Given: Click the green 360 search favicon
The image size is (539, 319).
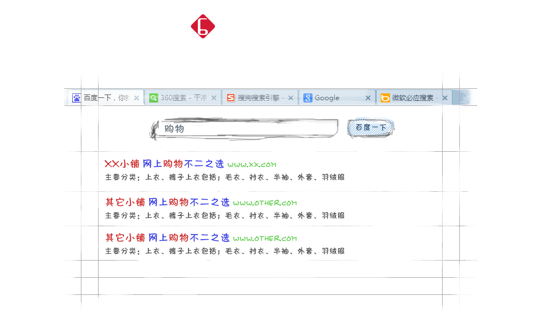Looking at the screenshot, I should [154, 98].
